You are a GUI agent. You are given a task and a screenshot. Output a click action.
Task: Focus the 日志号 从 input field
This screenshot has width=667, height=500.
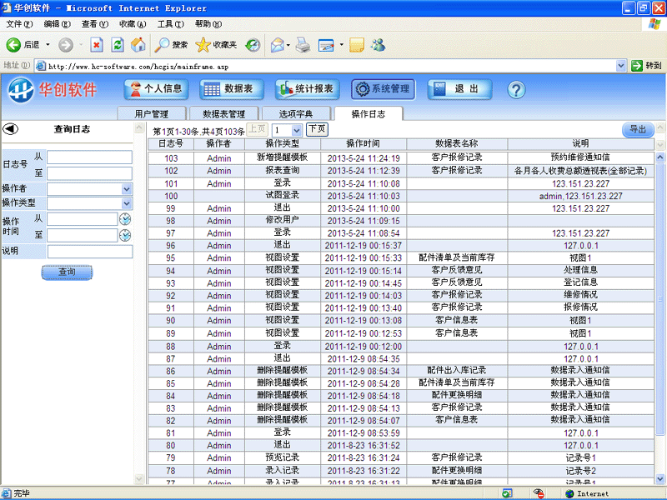tap(89, 157)
